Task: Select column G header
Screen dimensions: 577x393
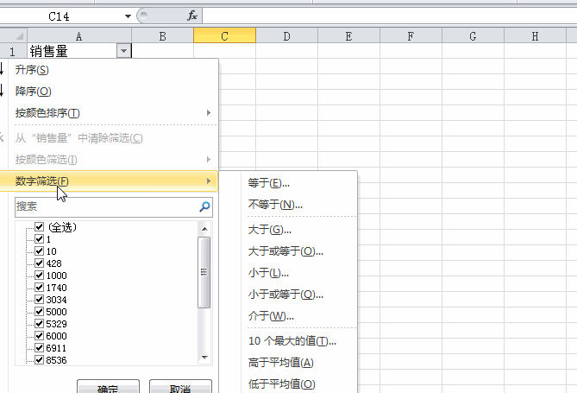Action: click(x=473, y=36)
